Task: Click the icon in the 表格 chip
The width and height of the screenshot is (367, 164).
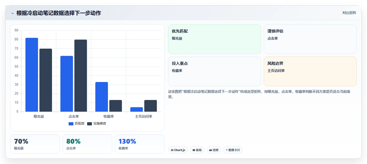Action: coord(194,150)
